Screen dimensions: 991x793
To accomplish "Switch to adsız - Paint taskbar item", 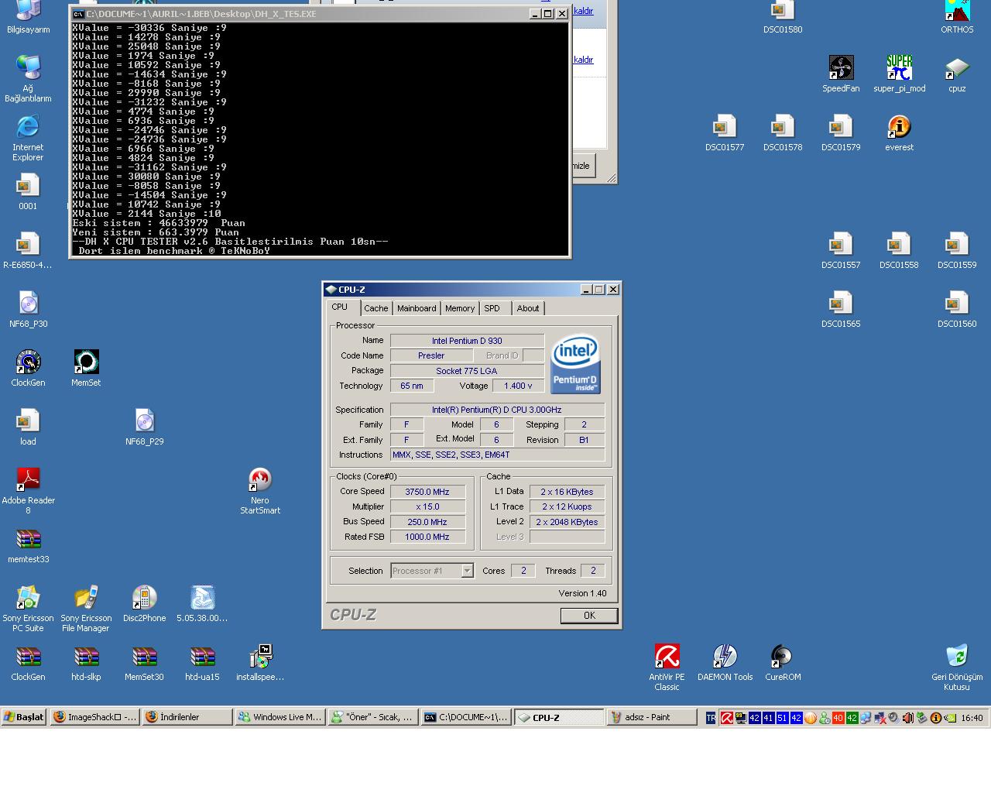I will point(652,717).
